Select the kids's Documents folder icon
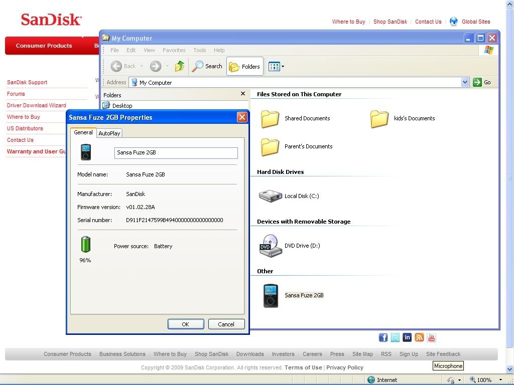The image size is (514, 385). 379,118
